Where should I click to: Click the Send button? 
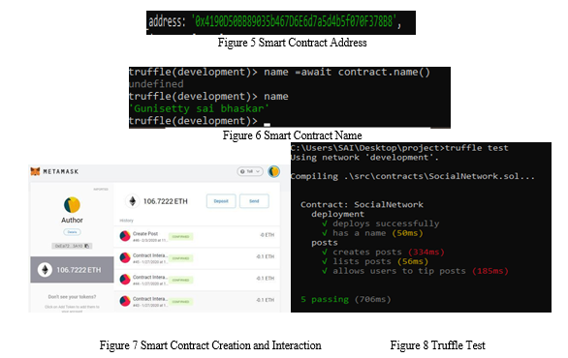pos(254,201)
